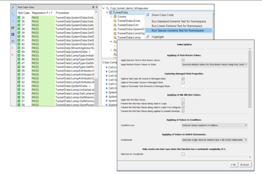Click the top class-link icon in the left sidebar
Image resolution: width=262 pixels, height=174 pixels.
tap(13, 7)
